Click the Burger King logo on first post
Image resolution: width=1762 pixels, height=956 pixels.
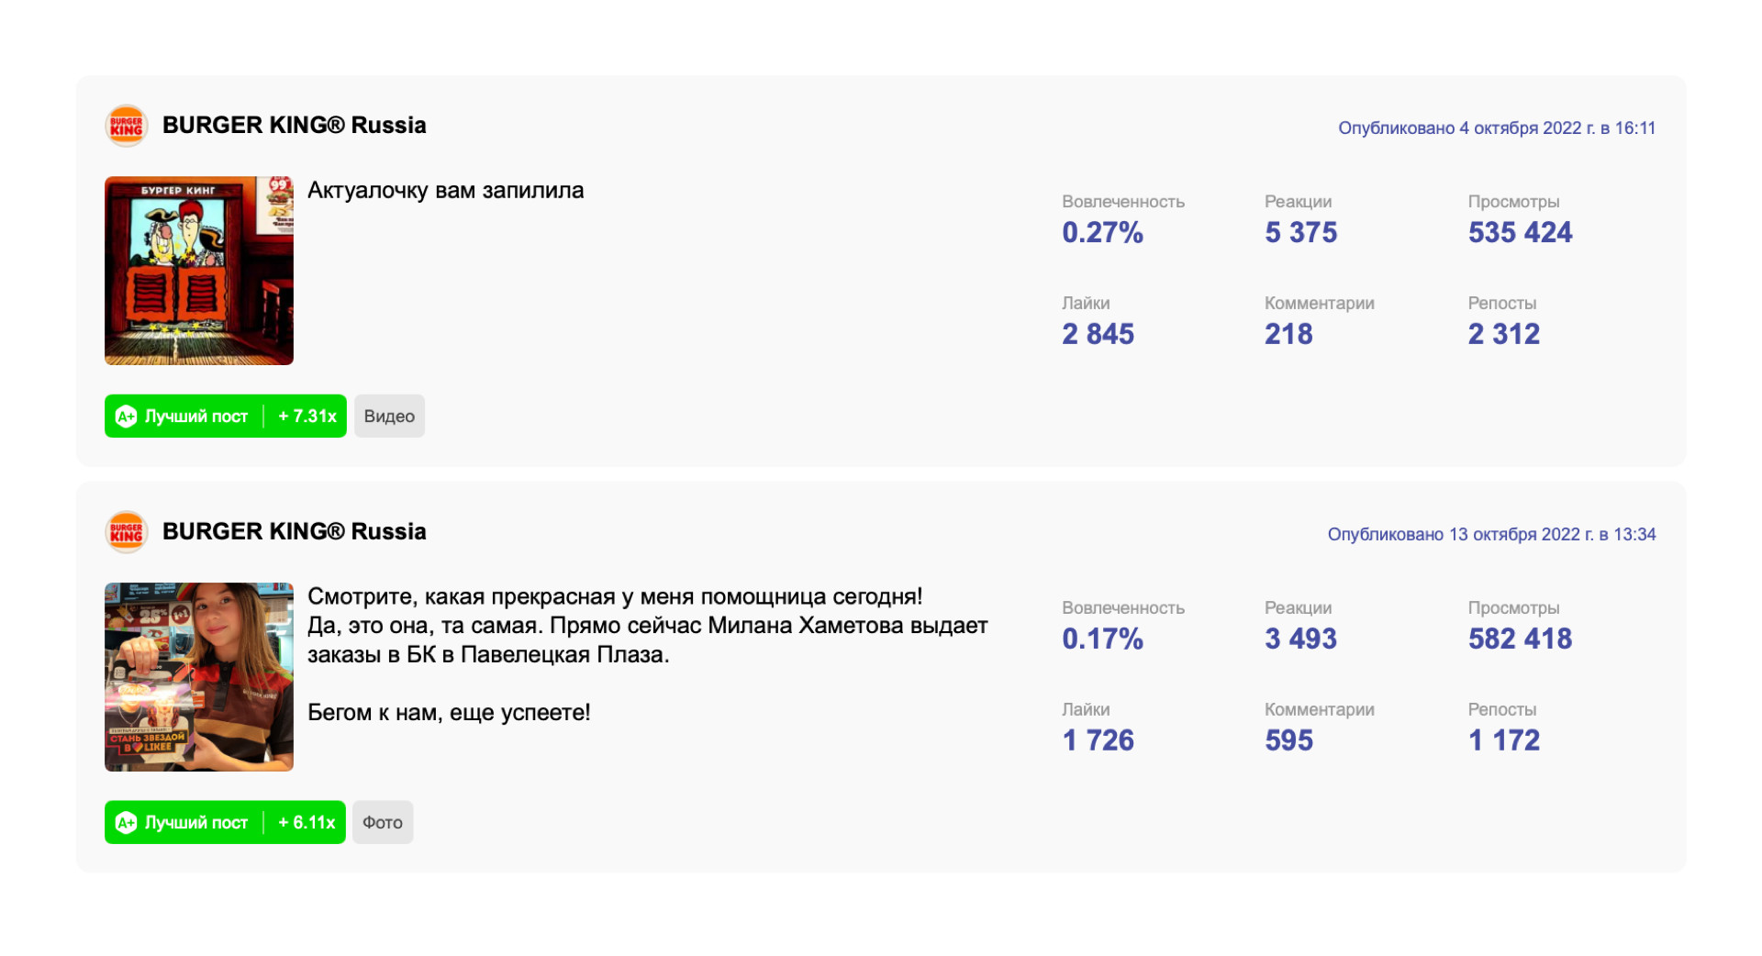(x=127, y=126)
